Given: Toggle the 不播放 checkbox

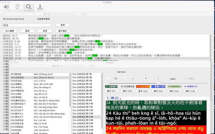Looking at the screenshot, I should [186, 79].
